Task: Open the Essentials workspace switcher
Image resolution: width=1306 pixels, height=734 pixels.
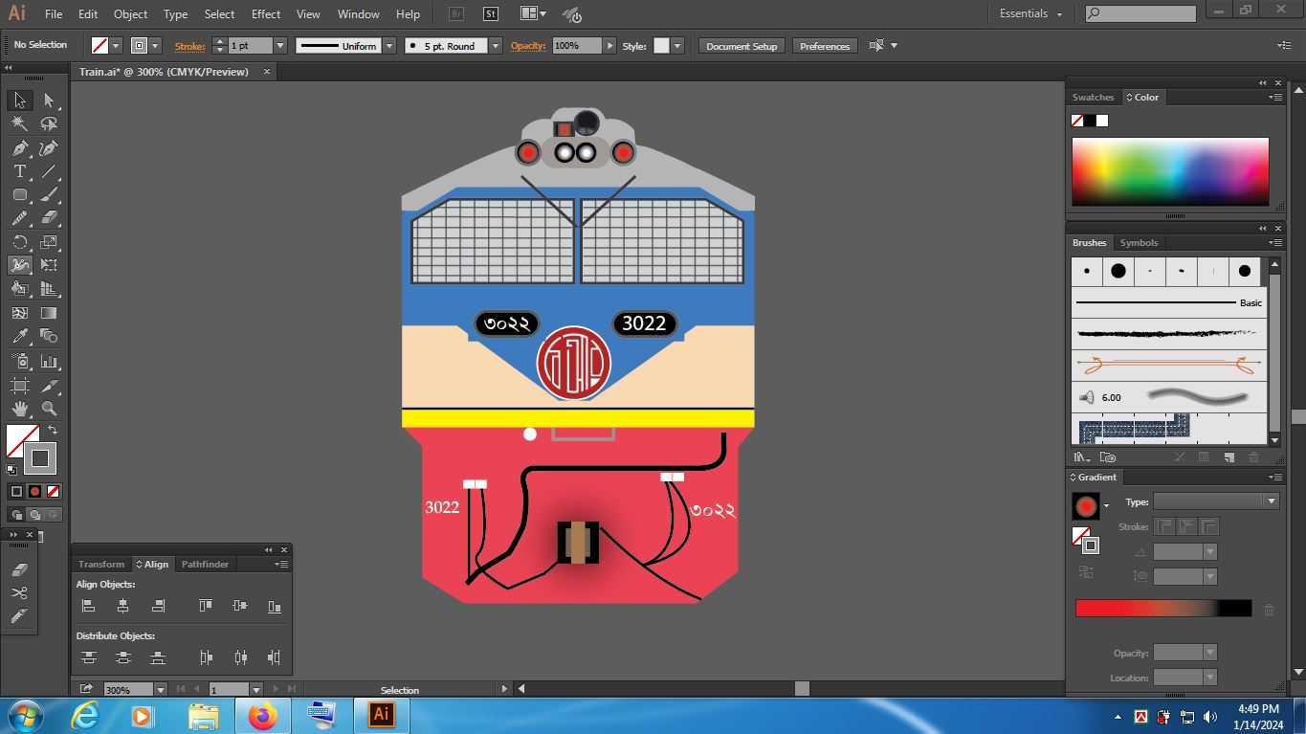Action: [x=1031, y=13]
